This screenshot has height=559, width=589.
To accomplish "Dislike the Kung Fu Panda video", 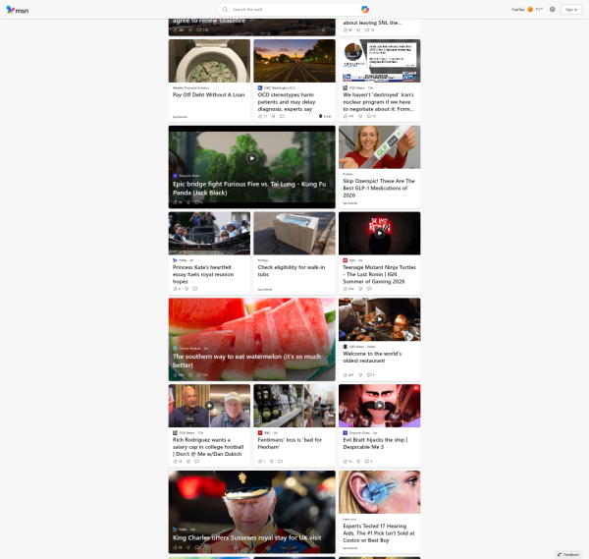I will (188, 202).
